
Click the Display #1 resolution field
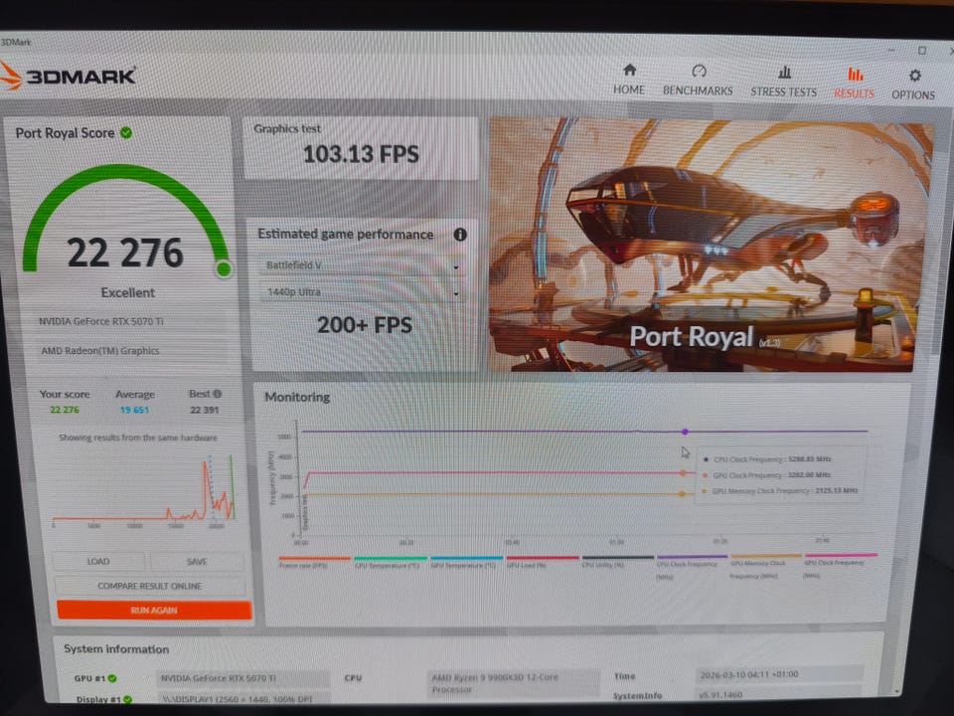click(x=243, y=699)
